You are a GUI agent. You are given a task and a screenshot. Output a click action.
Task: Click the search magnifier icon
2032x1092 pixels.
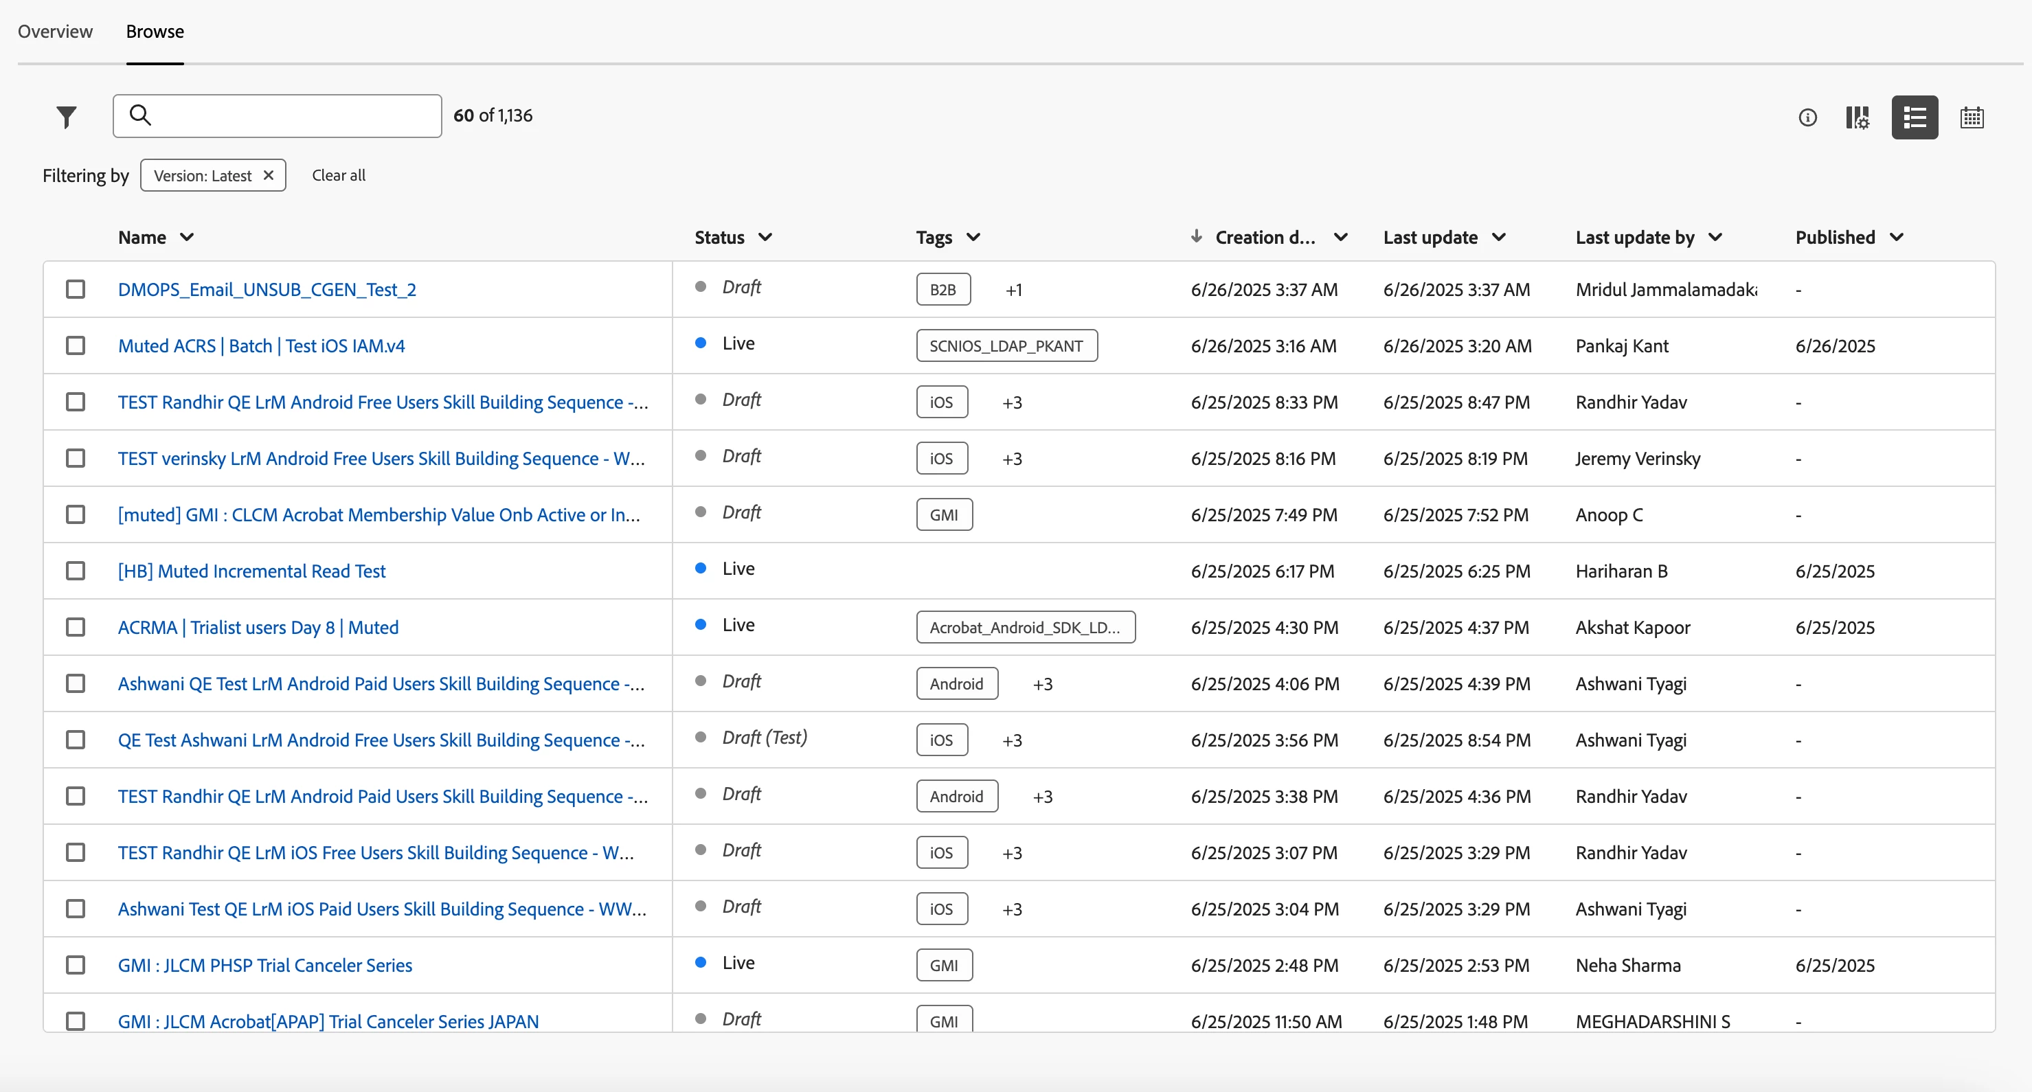[140, 115]
